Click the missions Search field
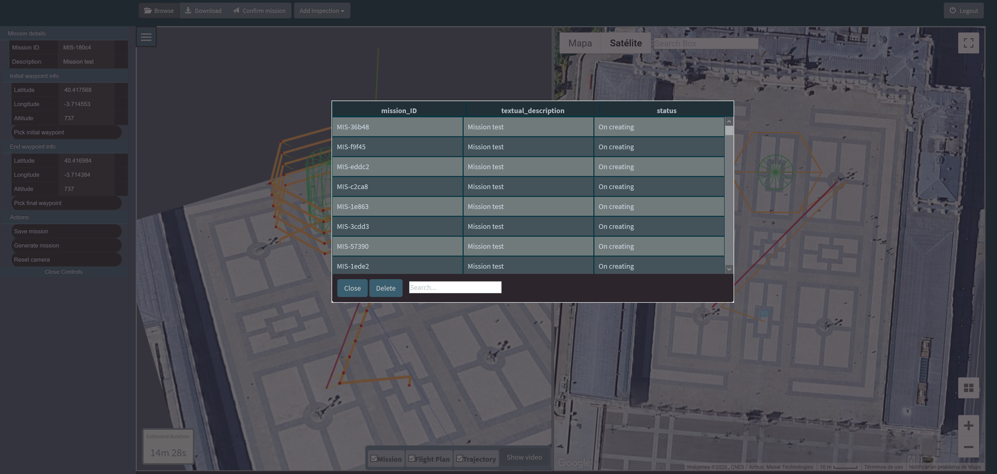997x474 pixels. tap(455, 287)
